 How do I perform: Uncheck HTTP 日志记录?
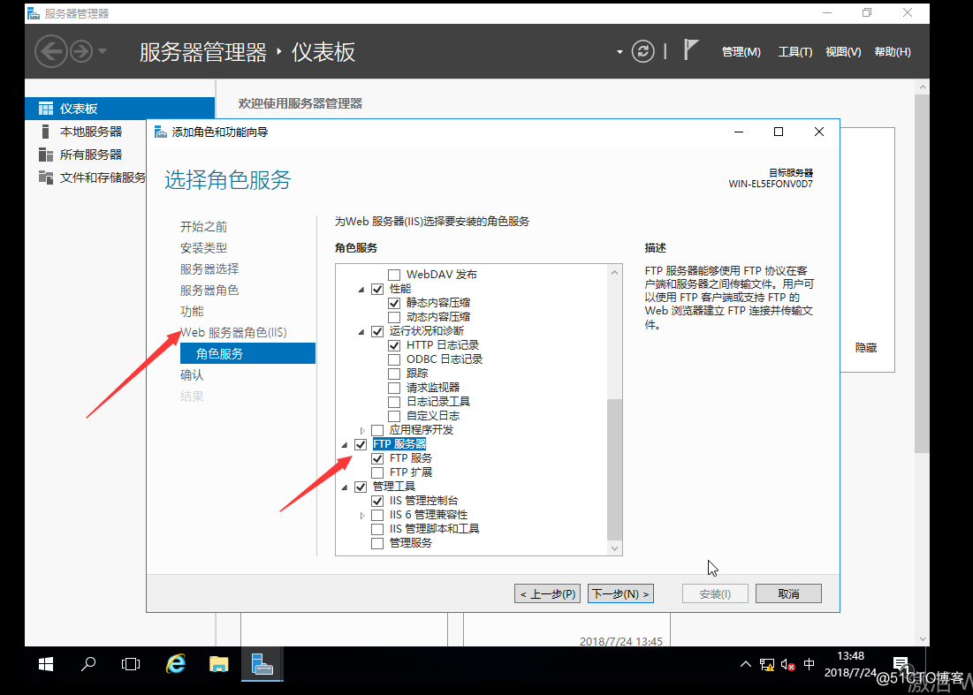point(394,345)
